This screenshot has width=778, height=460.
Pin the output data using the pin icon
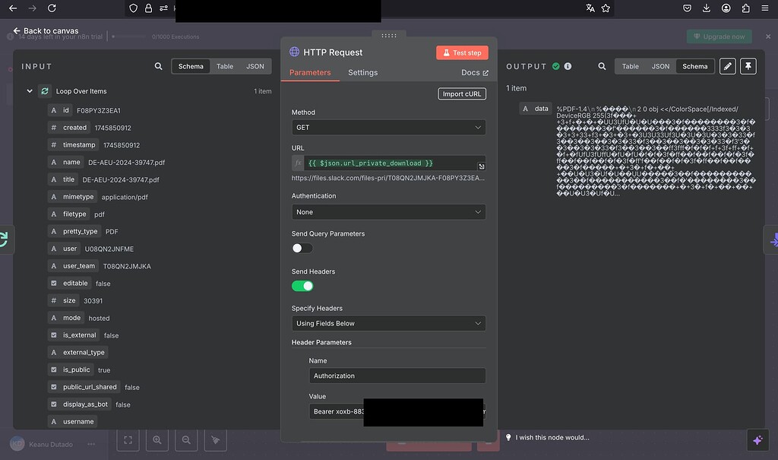point(748,66)
